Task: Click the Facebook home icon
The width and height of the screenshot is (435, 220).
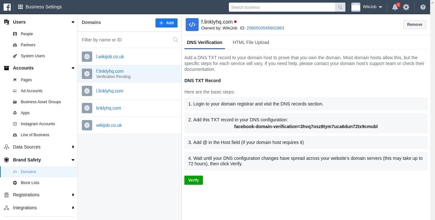Action: [7, 7]
